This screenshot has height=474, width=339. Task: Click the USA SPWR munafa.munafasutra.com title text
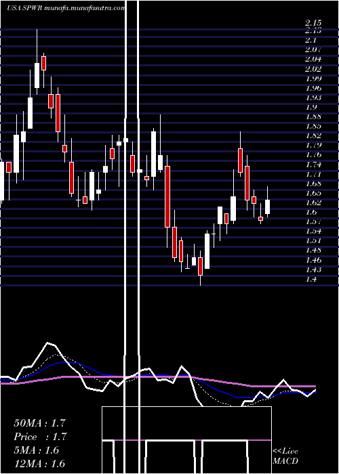coord(66,8)
